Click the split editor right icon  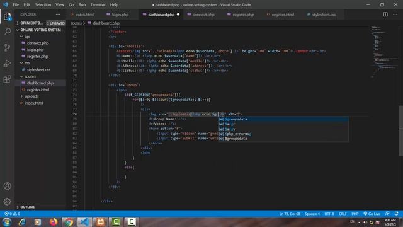click(x=385, y=15)
